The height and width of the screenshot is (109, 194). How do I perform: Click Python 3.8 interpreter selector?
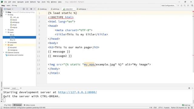[x=179, y=108]
